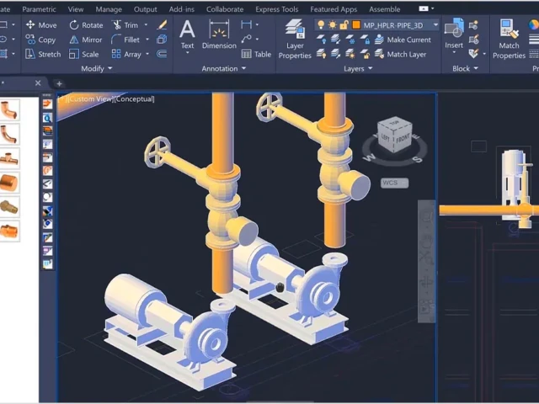The image size is (539, 404).
Task: Select the copper tee fitting thumbnail
Action: [x=9, y=158]
